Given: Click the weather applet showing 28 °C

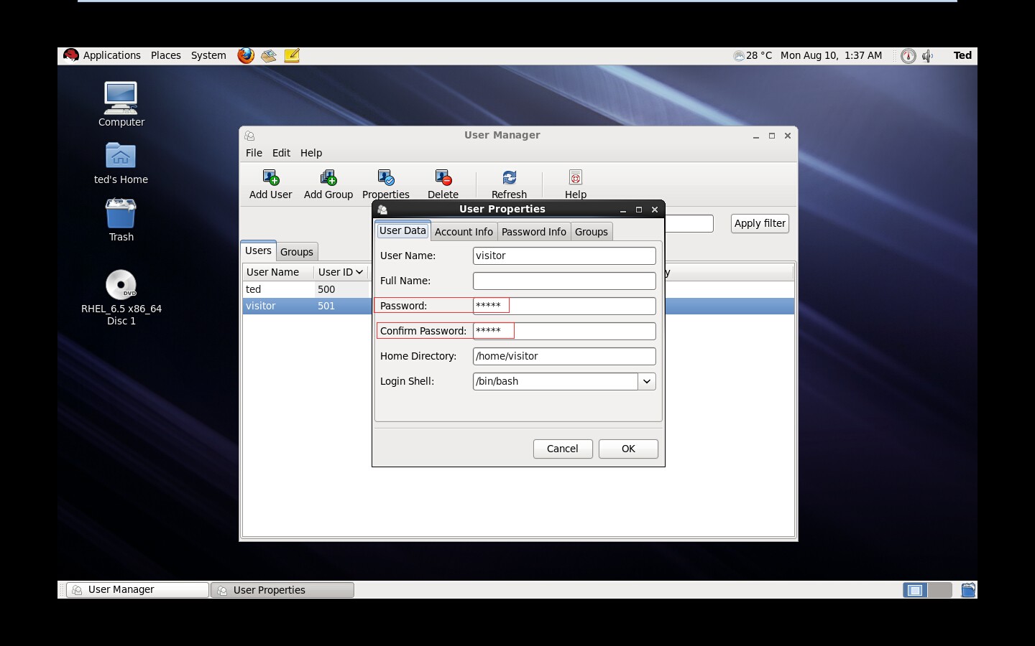Looking at the screenshot, I should pyautogui.click(x=753, y=55).
